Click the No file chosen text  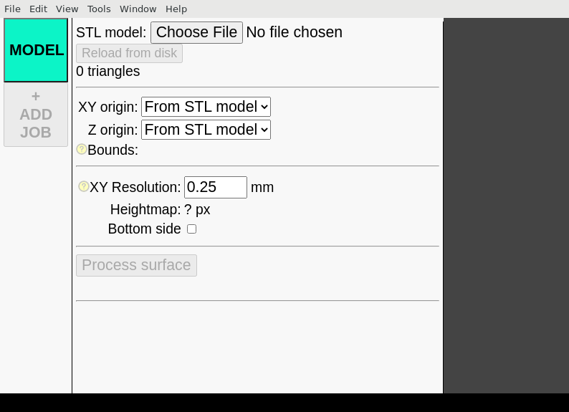click(294, 32)
